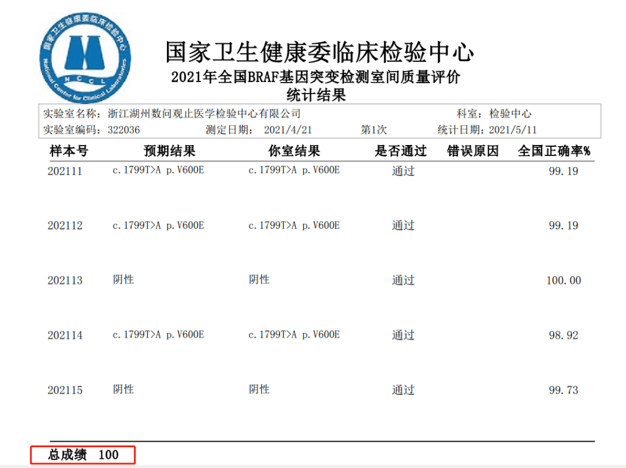Click the 2021年全国BRAF基因突变检测 subtitle
The image size is (626, 468).
click(315, 78)
